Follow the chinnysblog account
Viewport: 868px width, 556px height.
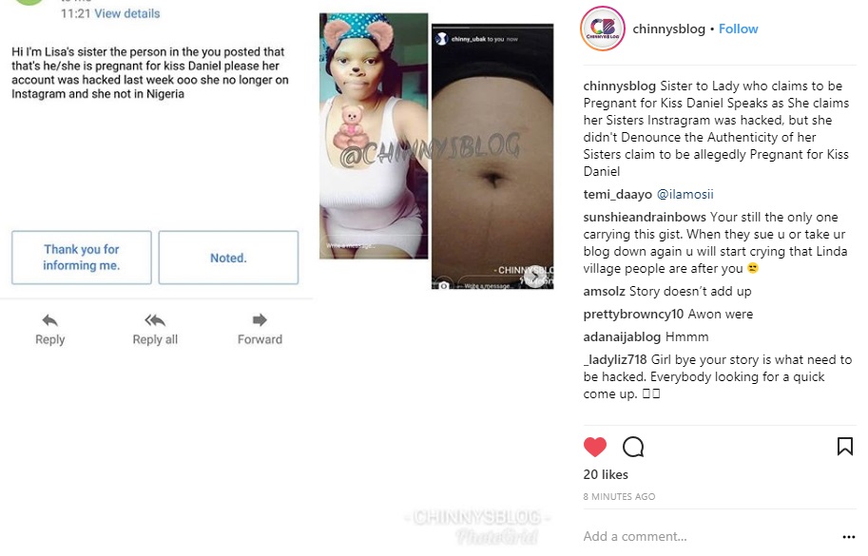click(738, 29)
